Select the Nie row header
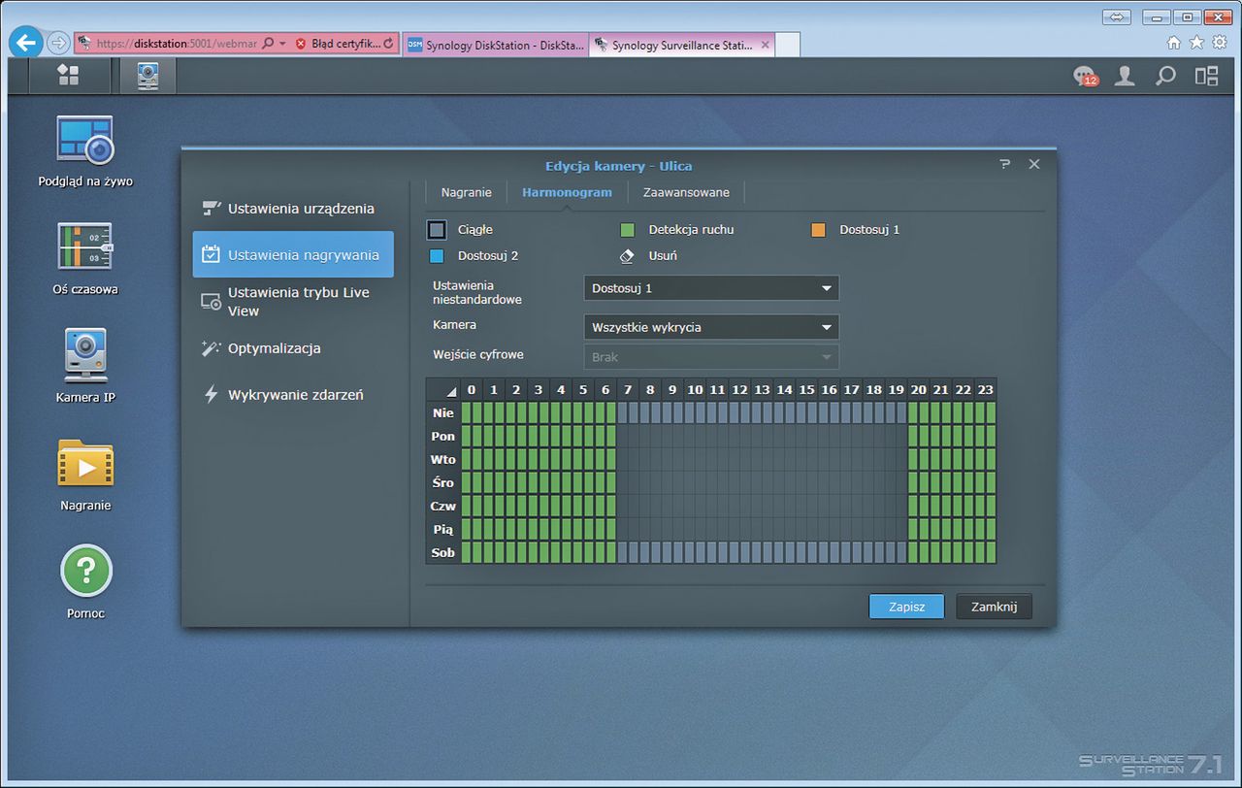 pos(443,412)
